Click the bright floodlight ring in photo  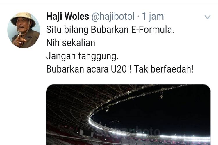[x=139, y=132]
